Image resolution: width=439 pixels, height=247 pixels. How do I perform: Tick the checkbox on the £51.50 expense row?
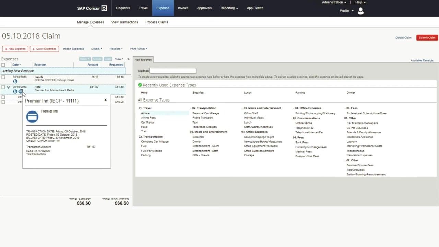[x=3, y=97]
